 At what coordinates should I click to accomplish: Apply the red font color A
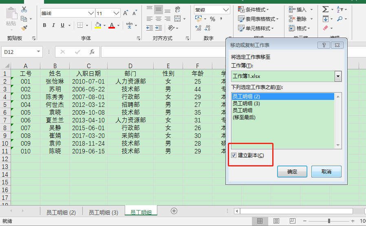click(x=112, y=25)
